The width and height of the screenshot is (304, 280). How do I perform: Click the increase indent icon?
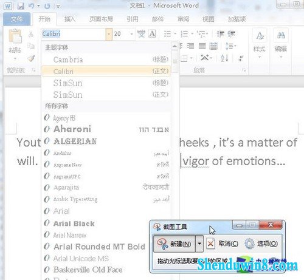click(231, 34)
